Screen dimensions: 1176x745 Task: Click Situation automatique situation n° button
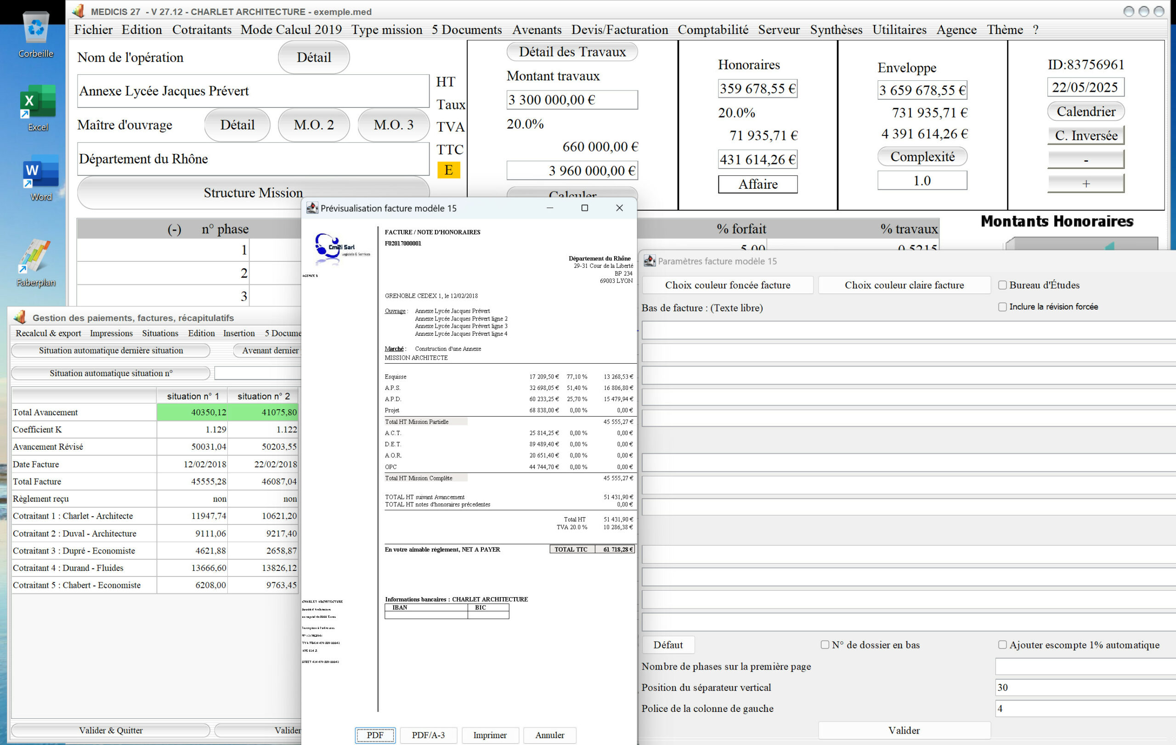(x=110, y=373)
